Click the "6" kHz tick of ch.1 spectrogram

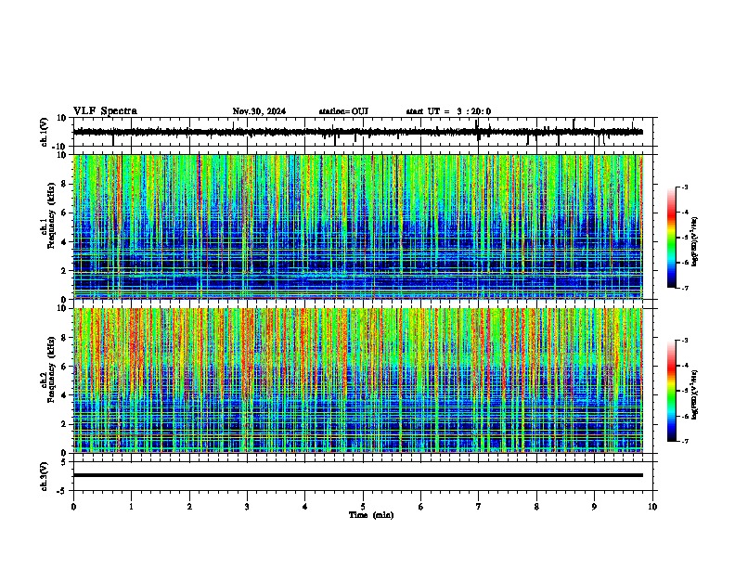point(64,213)
